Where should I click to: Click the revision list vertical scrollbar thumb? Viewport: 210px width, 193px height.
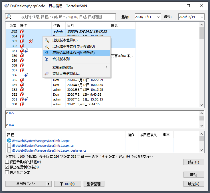[x=201, y=33]
